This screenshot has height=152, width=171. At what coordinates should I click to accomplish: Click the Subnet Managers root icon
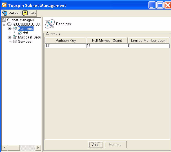click(x=4, y=20)
